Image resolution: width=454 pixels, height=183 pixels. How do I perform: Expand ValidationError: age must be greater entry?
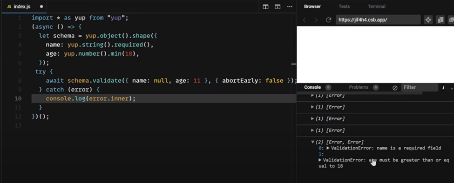(320, 160)
